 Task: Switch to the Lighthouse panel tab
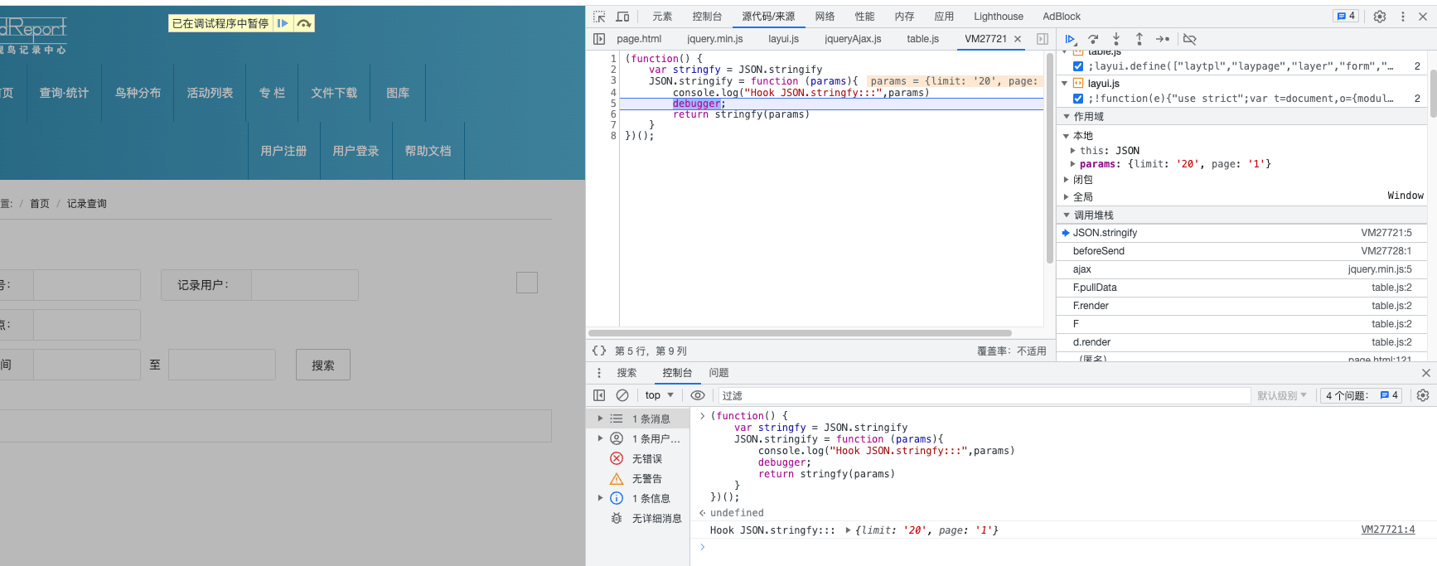point(998,17)
